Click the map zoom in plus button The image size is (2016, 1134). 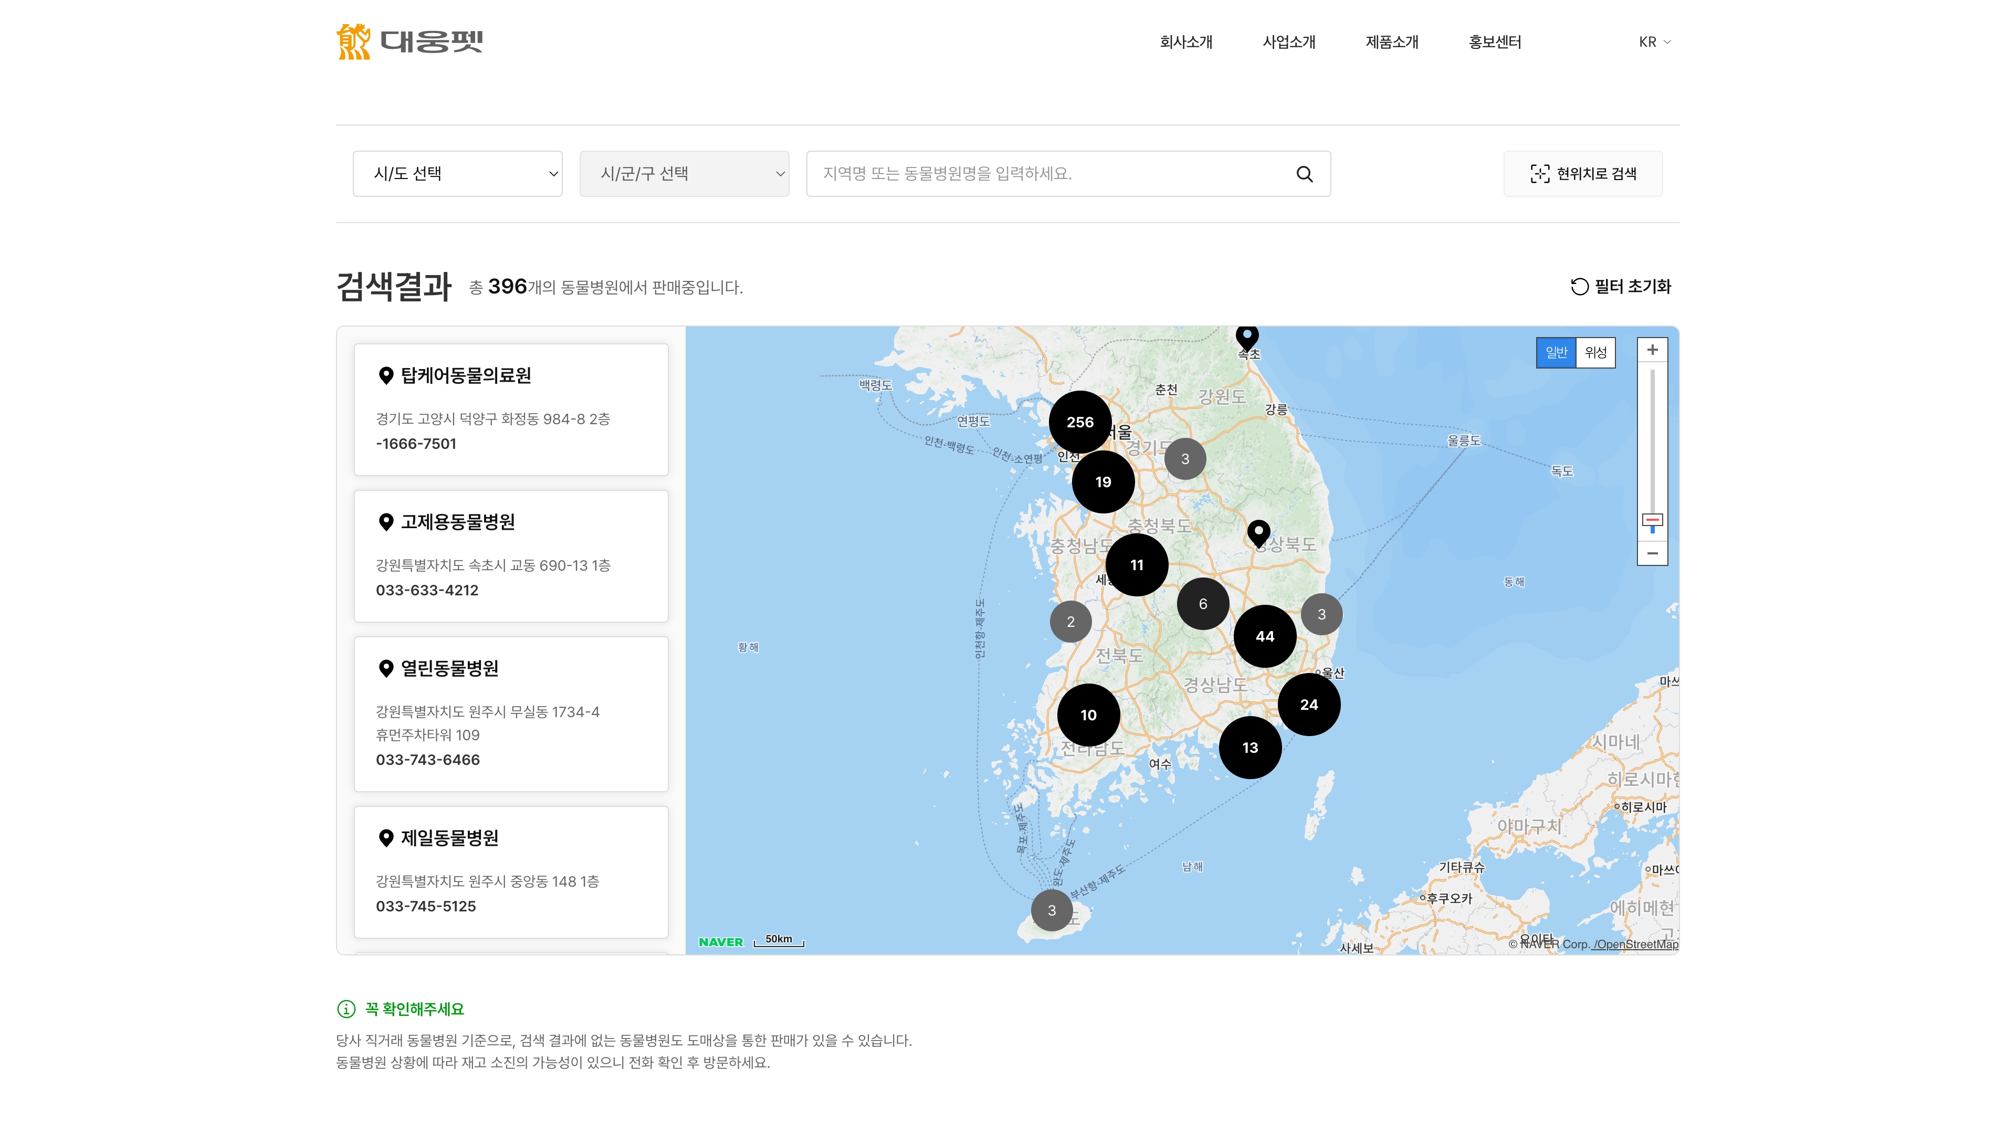point(1652,350)
